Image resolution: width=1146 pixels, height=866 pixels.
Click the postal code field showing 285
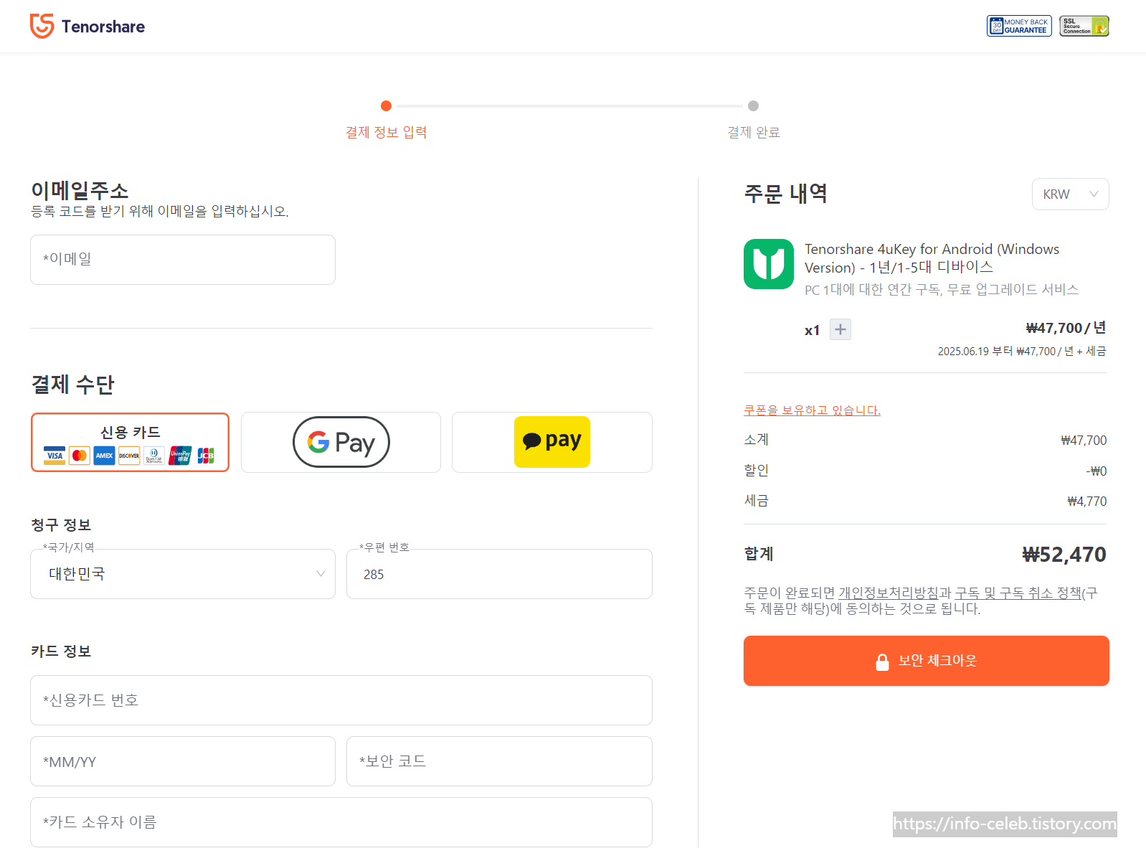tap(499, 574)
